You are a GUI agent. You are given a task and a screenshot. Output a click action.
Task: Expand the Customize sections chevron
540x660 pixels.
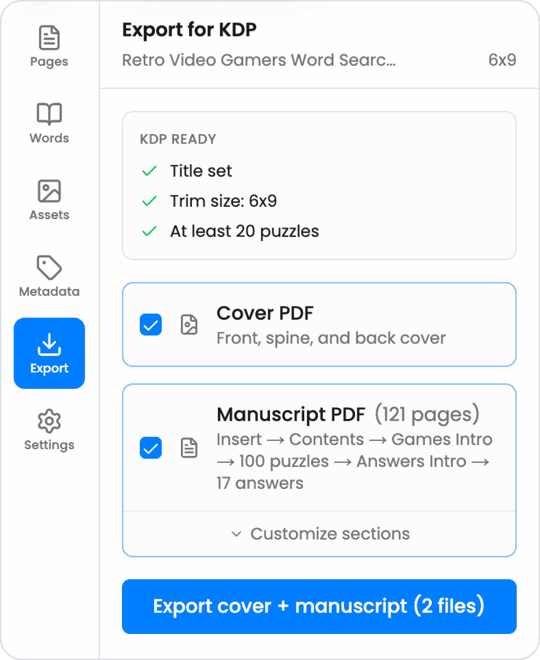click(x=236, y=534)
